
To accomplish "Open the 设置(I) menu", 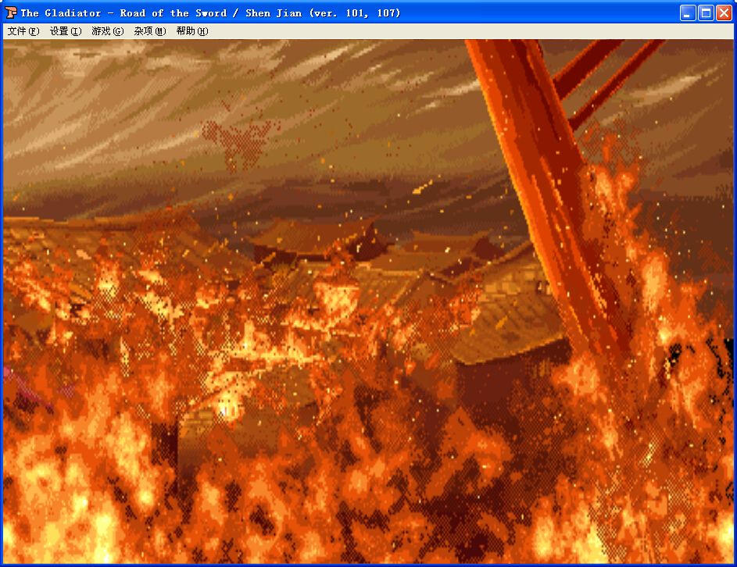I will (x=66, y=31).
